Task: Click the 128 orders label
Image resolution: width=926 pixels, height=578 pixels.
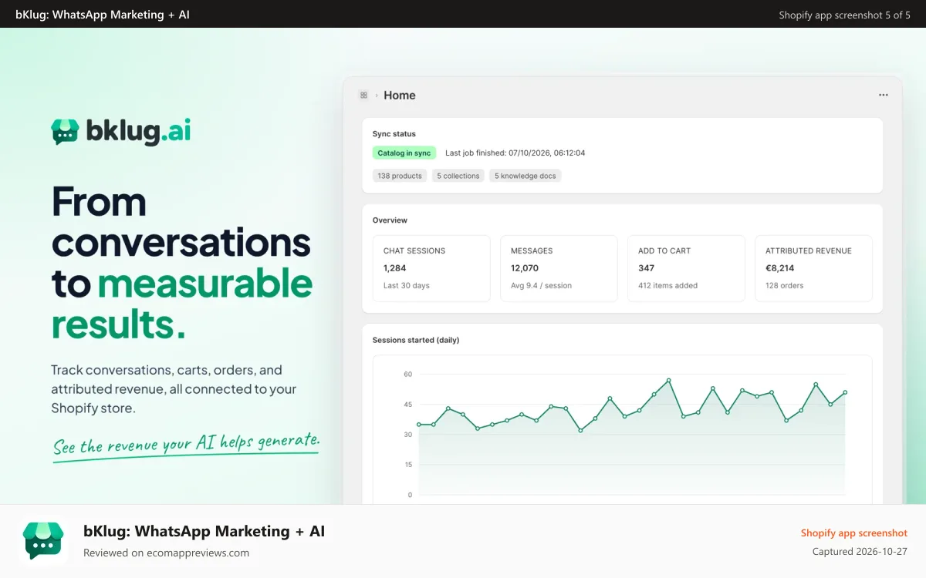Action: (x=785, y=285)
